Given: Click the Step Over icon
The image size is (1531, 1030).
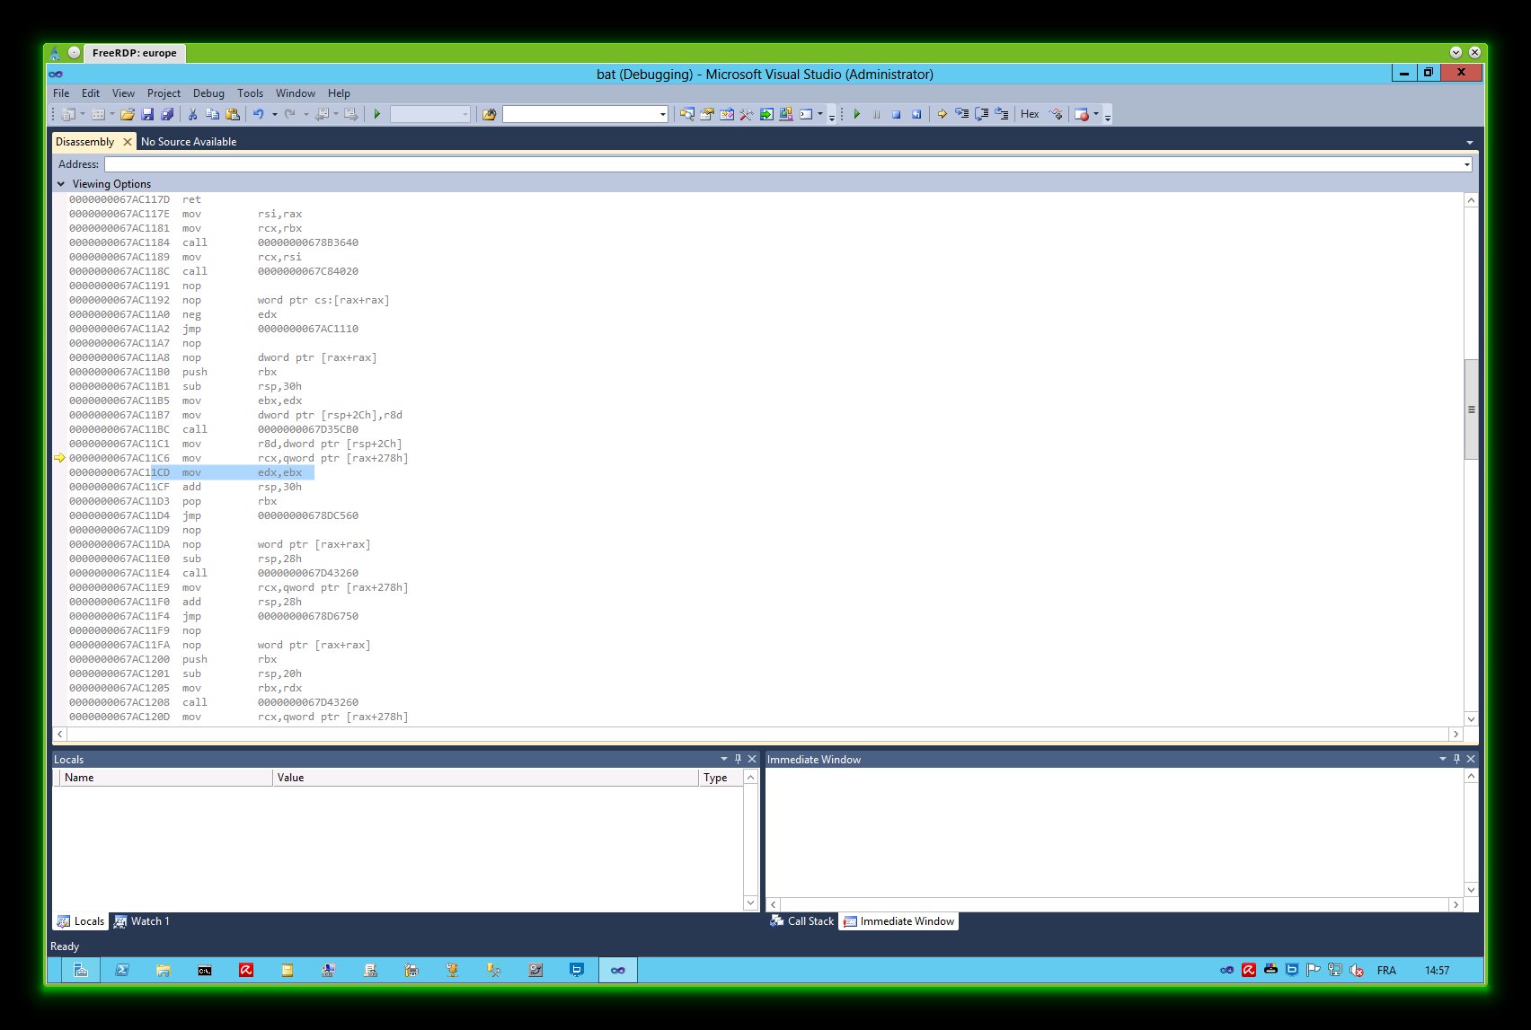Looking at the screenshot, I should point(981,114).
